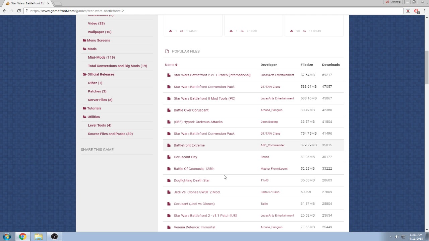Screen dimensions: 429x241
Task: Click the file icon for Battle Over Coruscant
Action: pos(169,110)
